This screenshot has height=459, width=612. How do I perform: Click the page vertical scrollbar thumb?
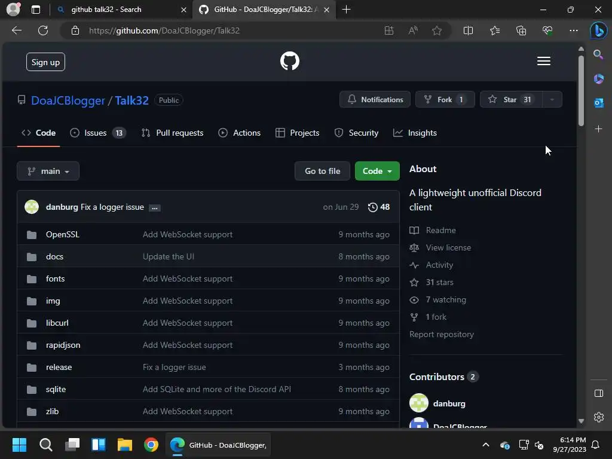pyautogui.click(x=581, y=91)
